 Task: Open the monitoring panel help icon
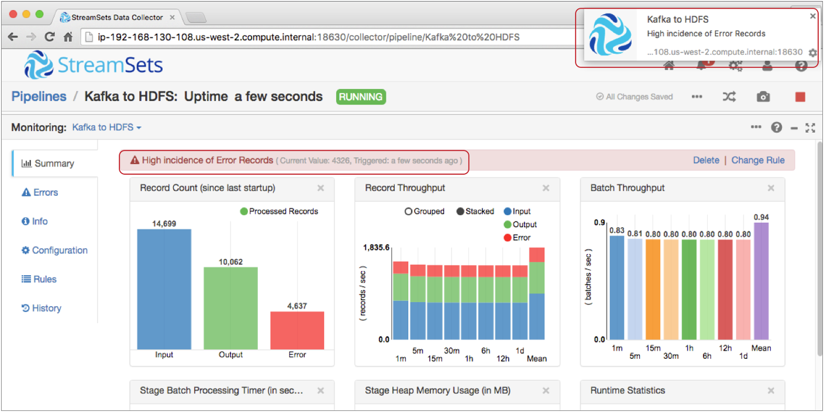776,127
